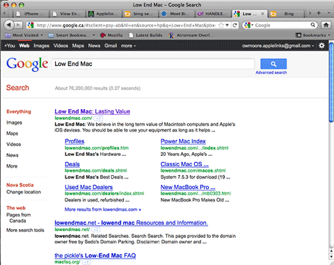This screenshot has height=265, width=334.
Task: Expand the more dropdown in the Google bar
Action: tap(128, 46)
